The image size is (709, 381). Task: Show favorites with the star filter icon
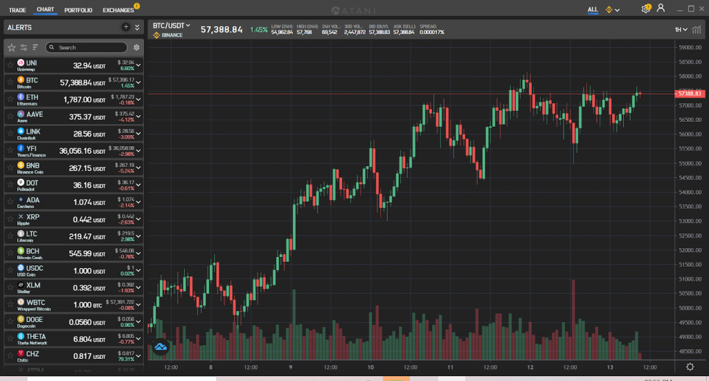point(11,47)
